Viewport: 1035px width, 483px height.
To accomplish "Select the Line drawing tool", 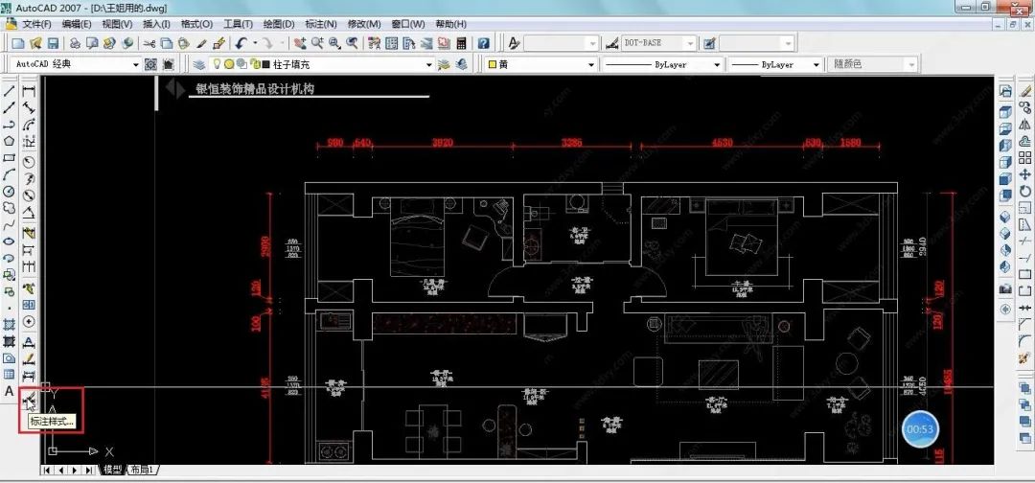I will coord(10,90).
